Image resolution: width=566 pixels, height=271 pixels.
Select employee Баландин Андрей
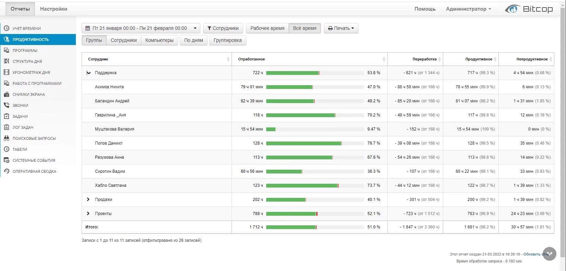[112, 101]
